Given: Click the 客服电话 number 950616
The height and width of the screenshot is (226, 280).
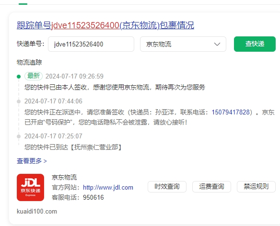Looking at the screenshot, I should (93, 197).
